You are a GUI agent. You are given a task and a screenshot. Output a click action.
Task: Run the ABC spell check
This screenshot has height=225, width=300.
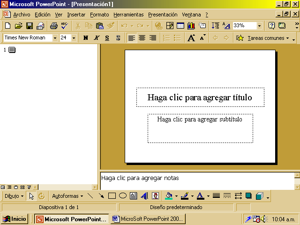(65, 26)
